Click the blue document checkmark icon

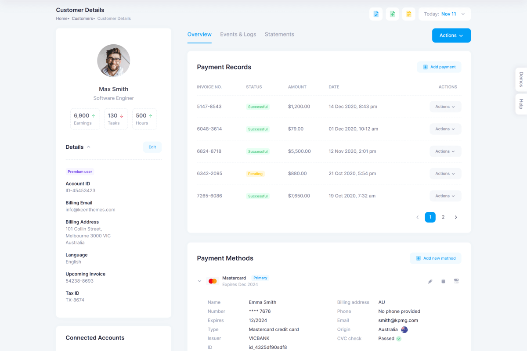(x=376, y=14)
